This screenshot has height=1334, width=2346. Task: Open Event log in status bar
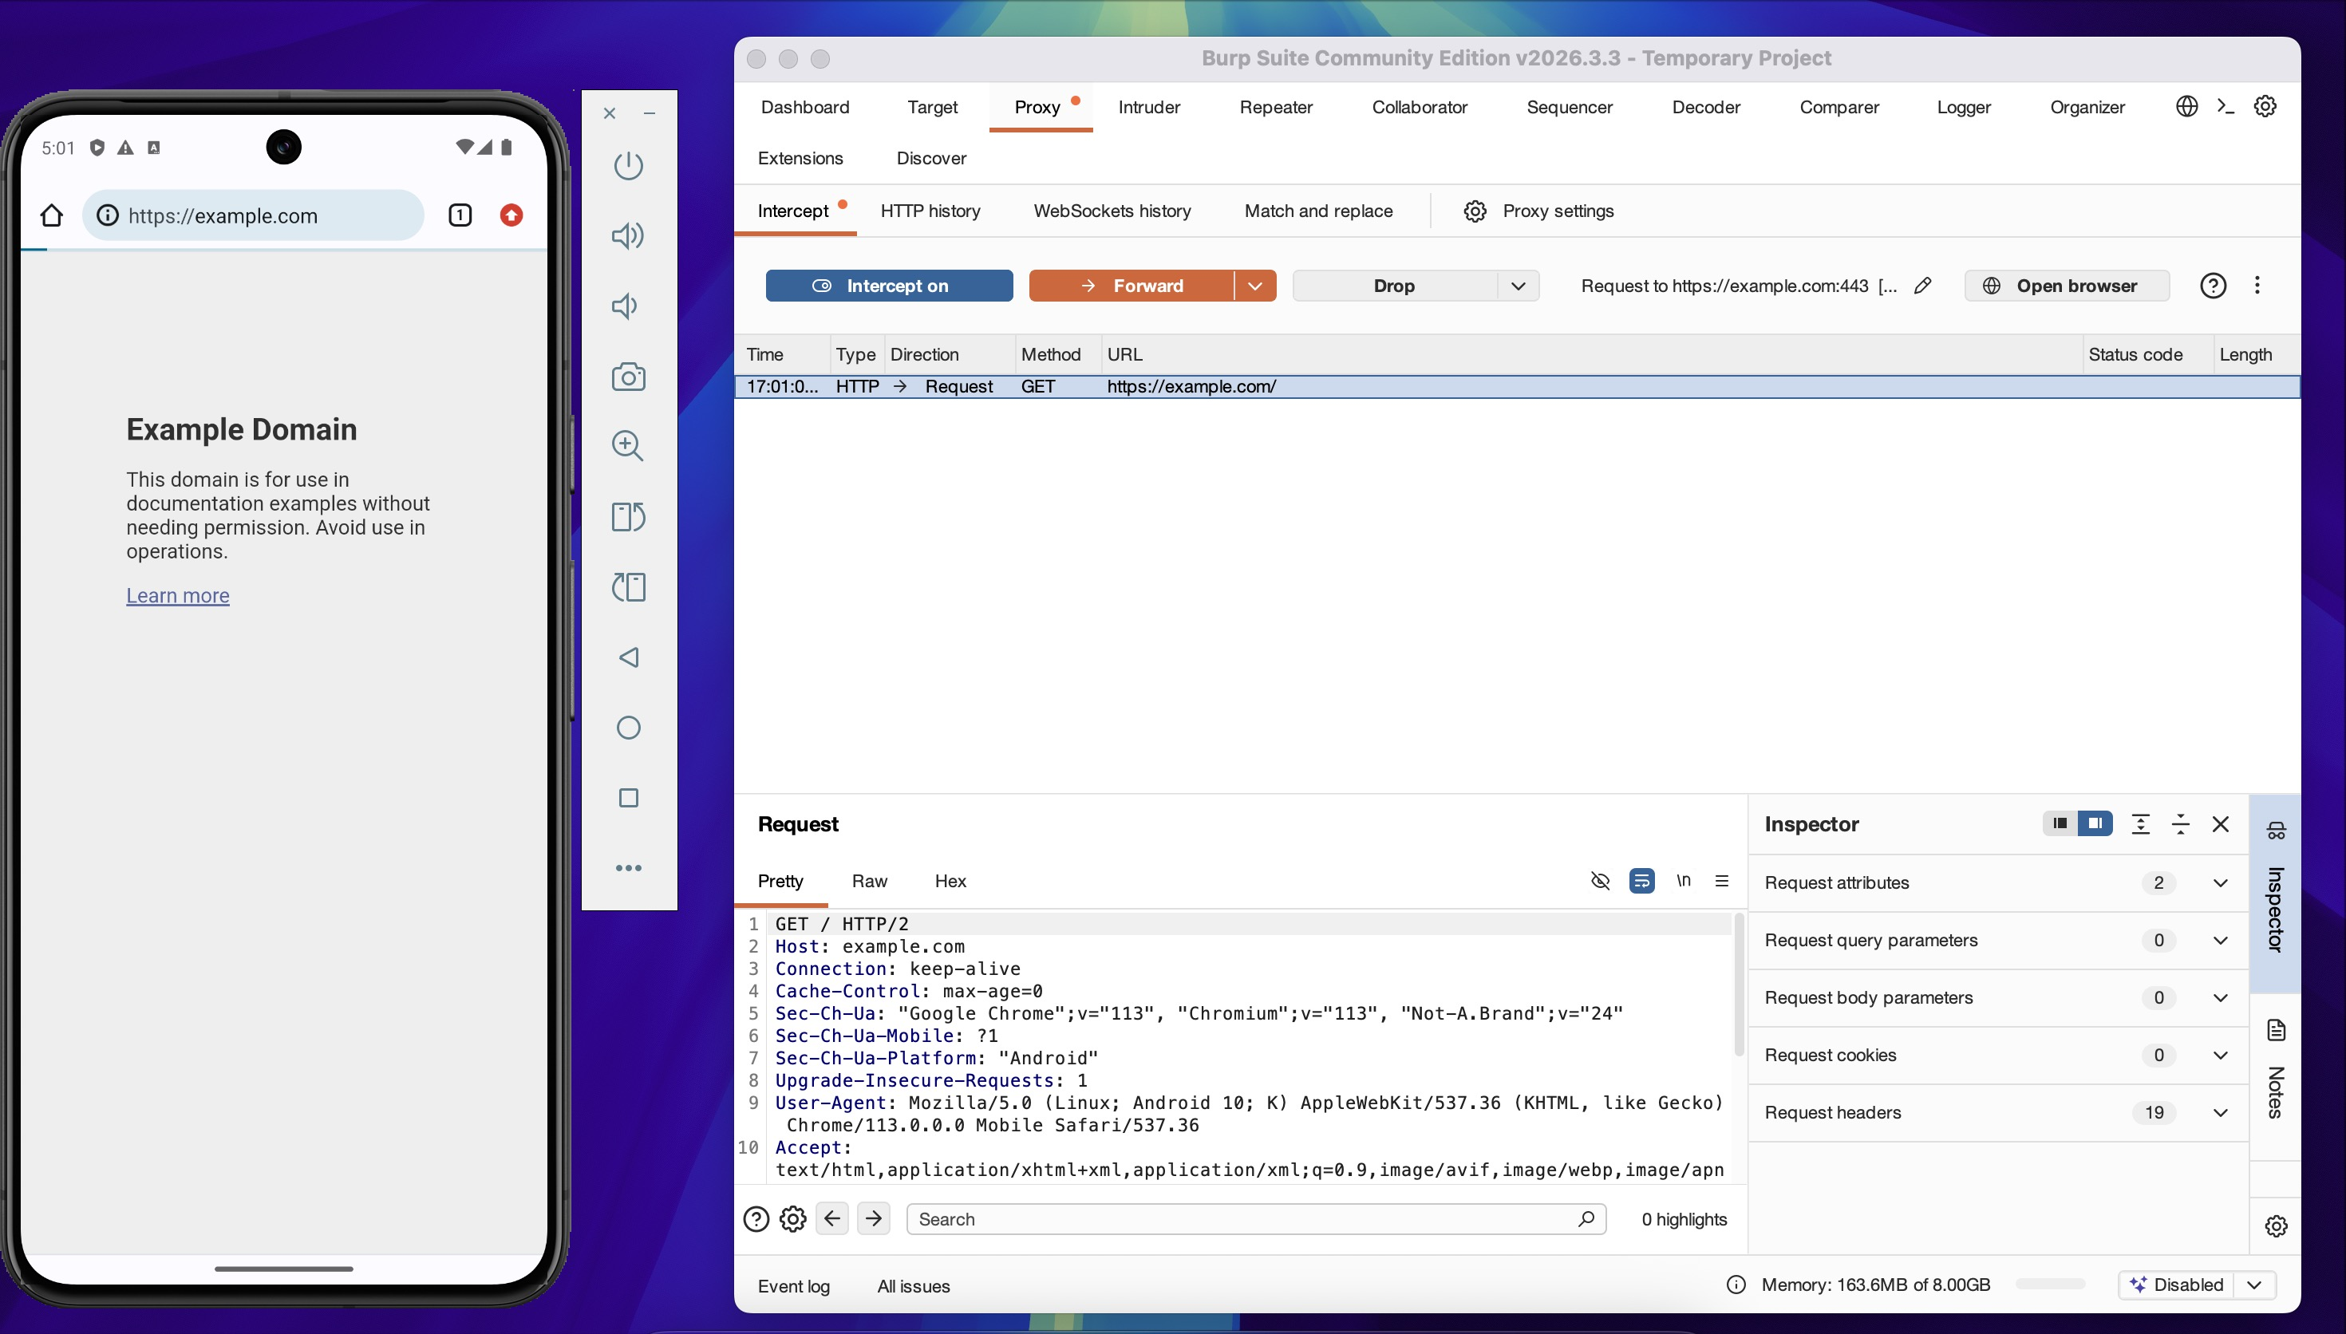793,1285
